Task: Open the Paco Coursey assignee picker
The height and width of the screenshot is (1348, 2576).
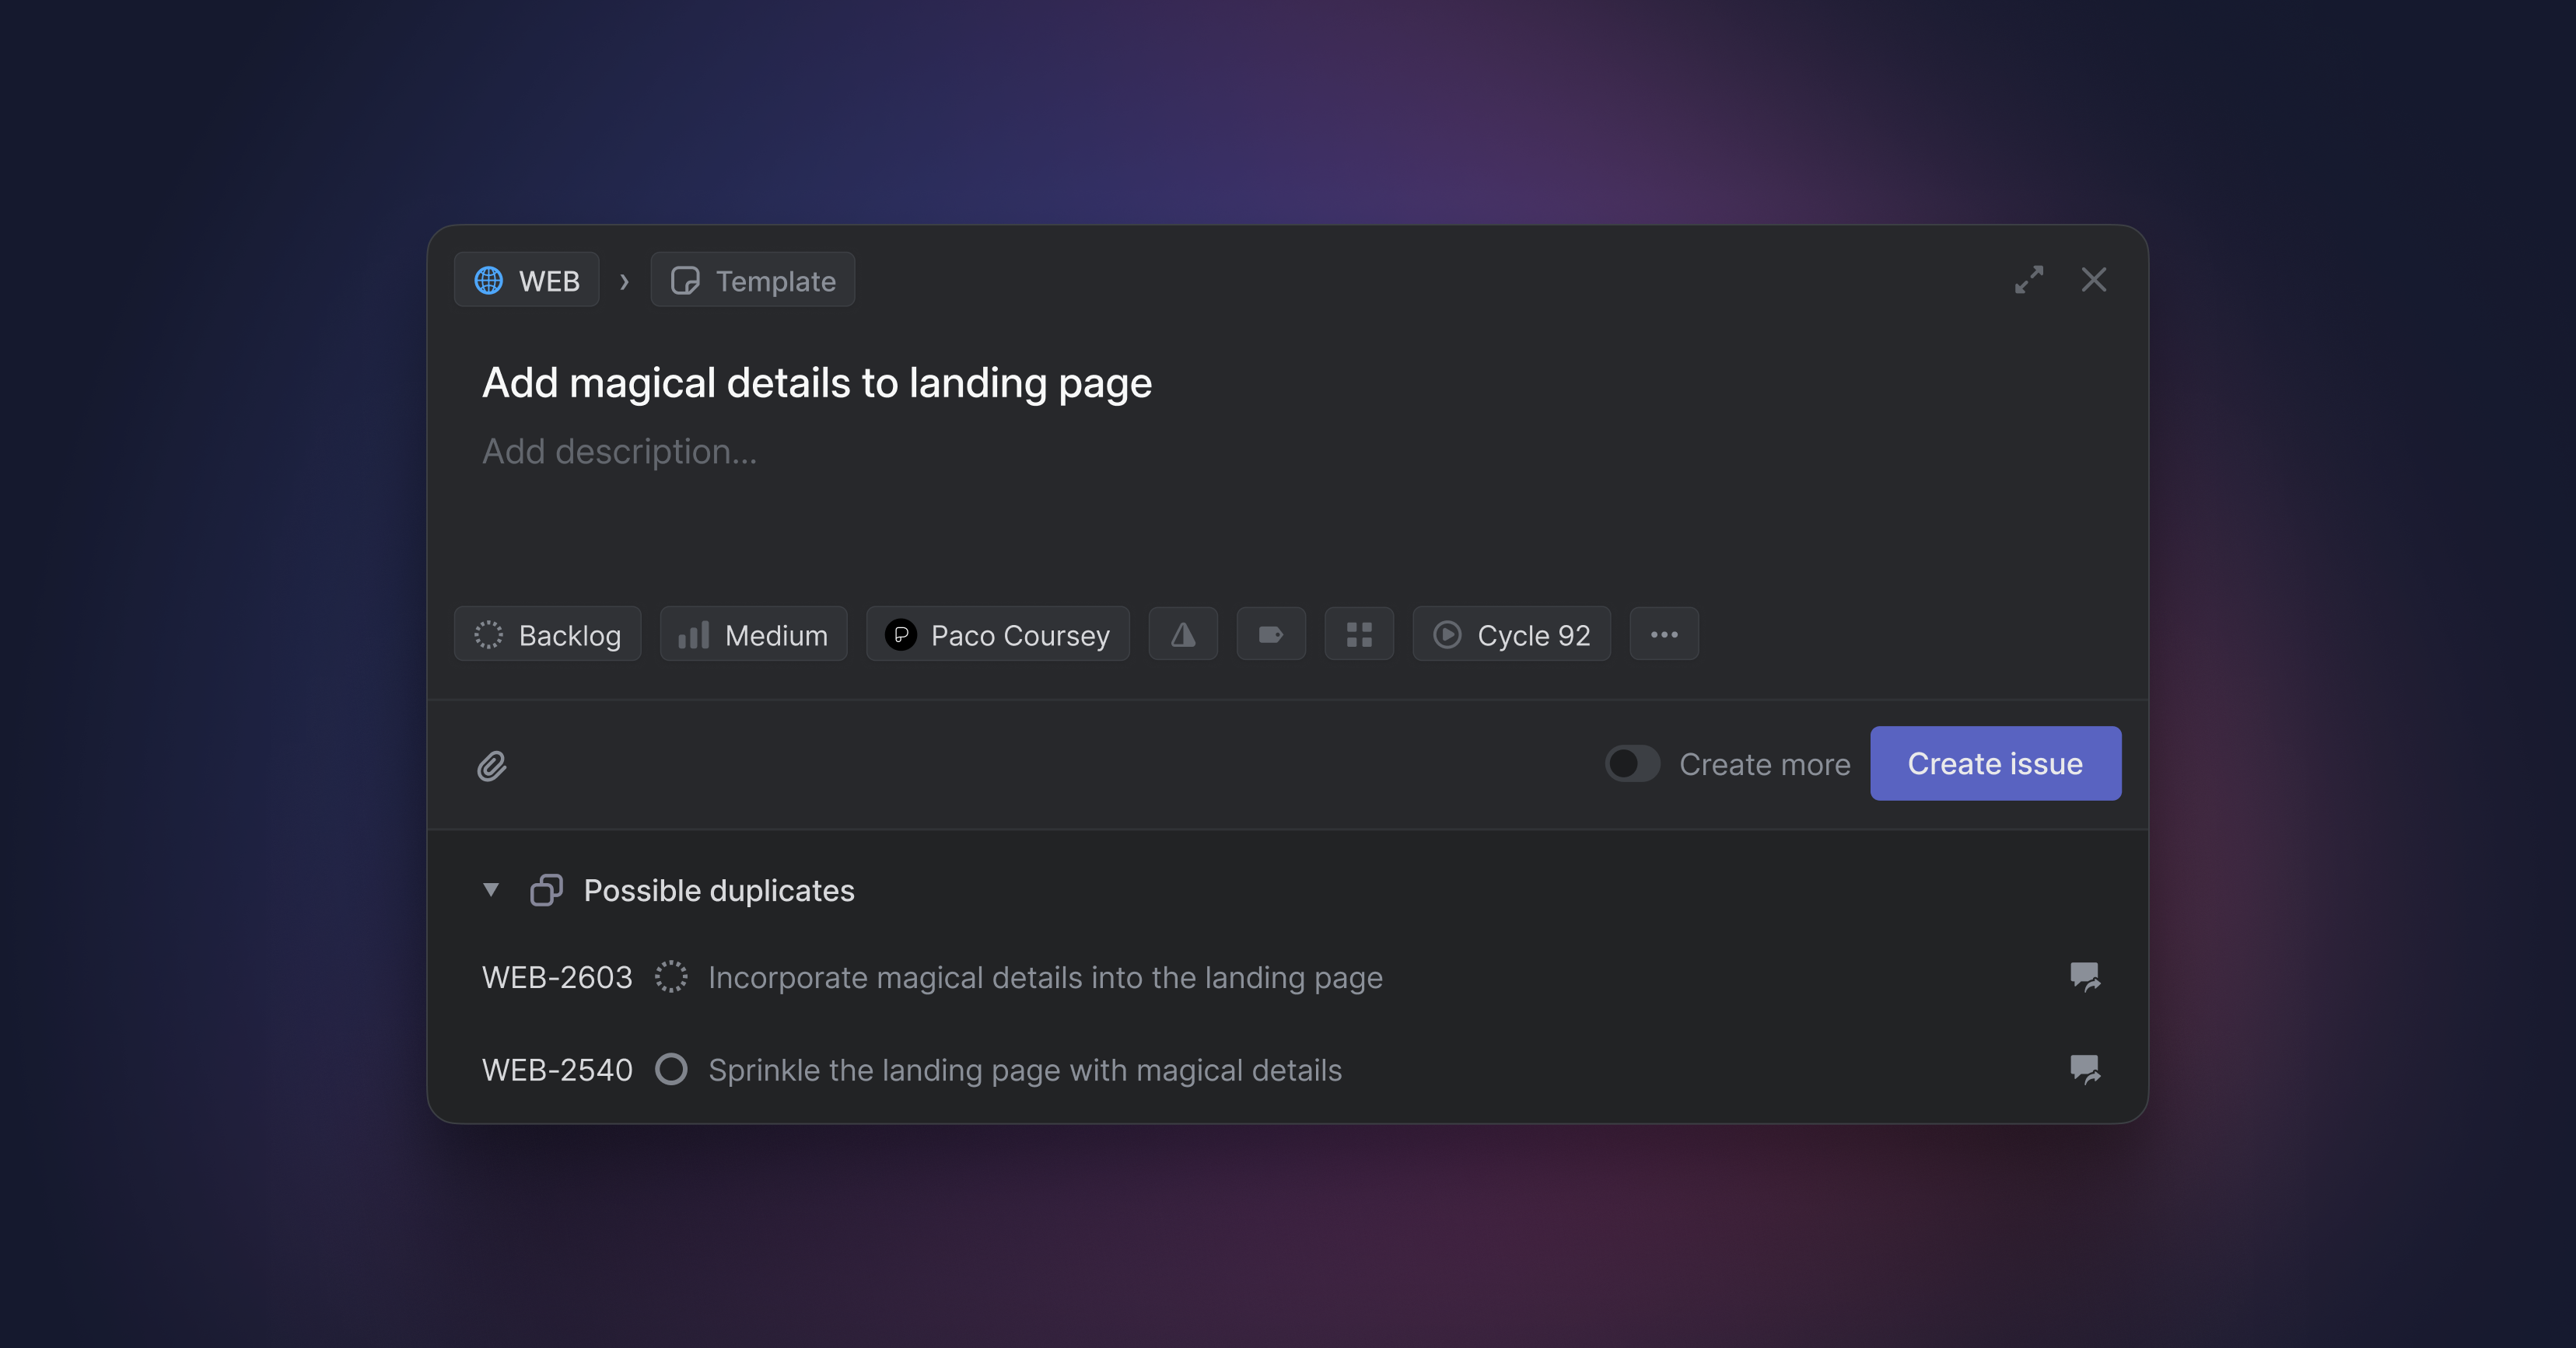Action: [997, 634]
